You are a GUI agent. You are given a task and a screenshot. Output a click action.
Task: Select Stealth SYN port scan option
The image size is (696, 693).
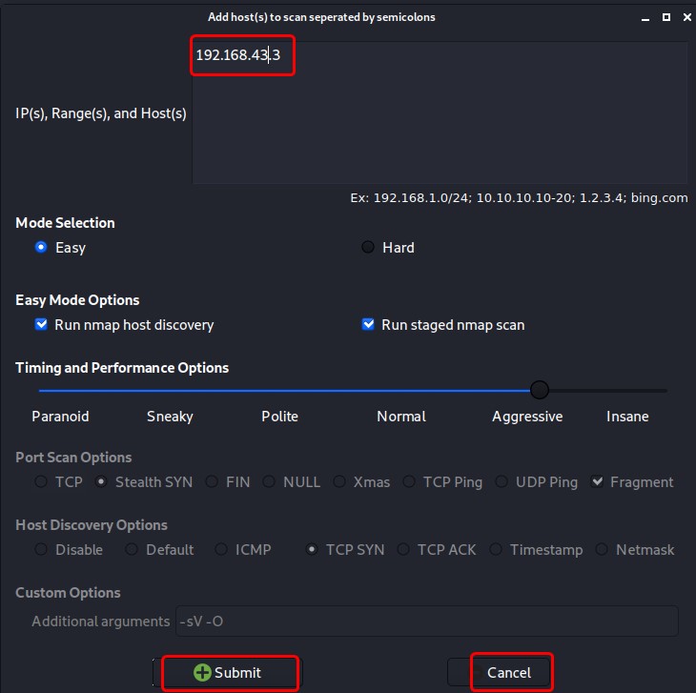101,481
